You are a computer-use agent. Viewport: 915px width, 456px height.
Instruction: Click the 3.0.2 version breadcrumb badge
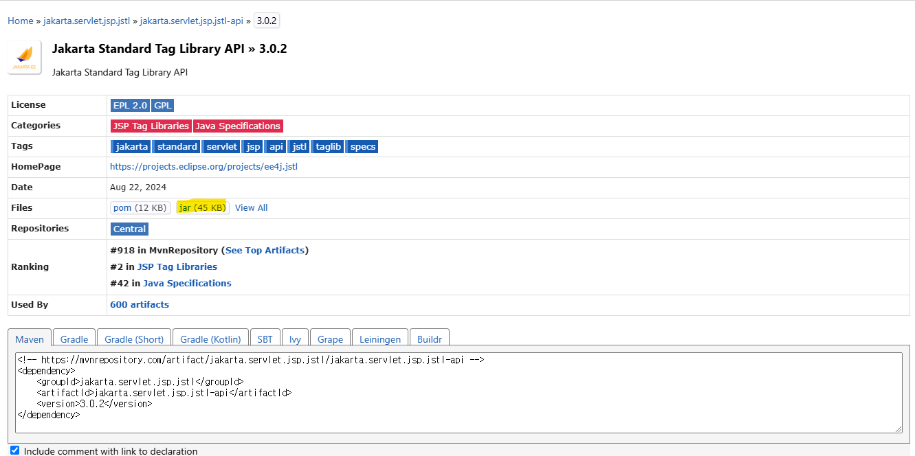pos(266,21)
